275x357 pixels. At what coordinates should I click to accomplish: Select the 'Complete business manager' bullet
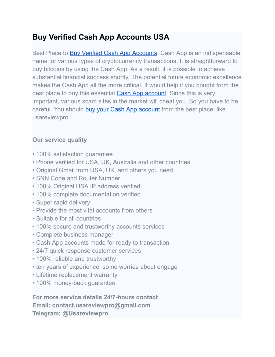point(73,235)
